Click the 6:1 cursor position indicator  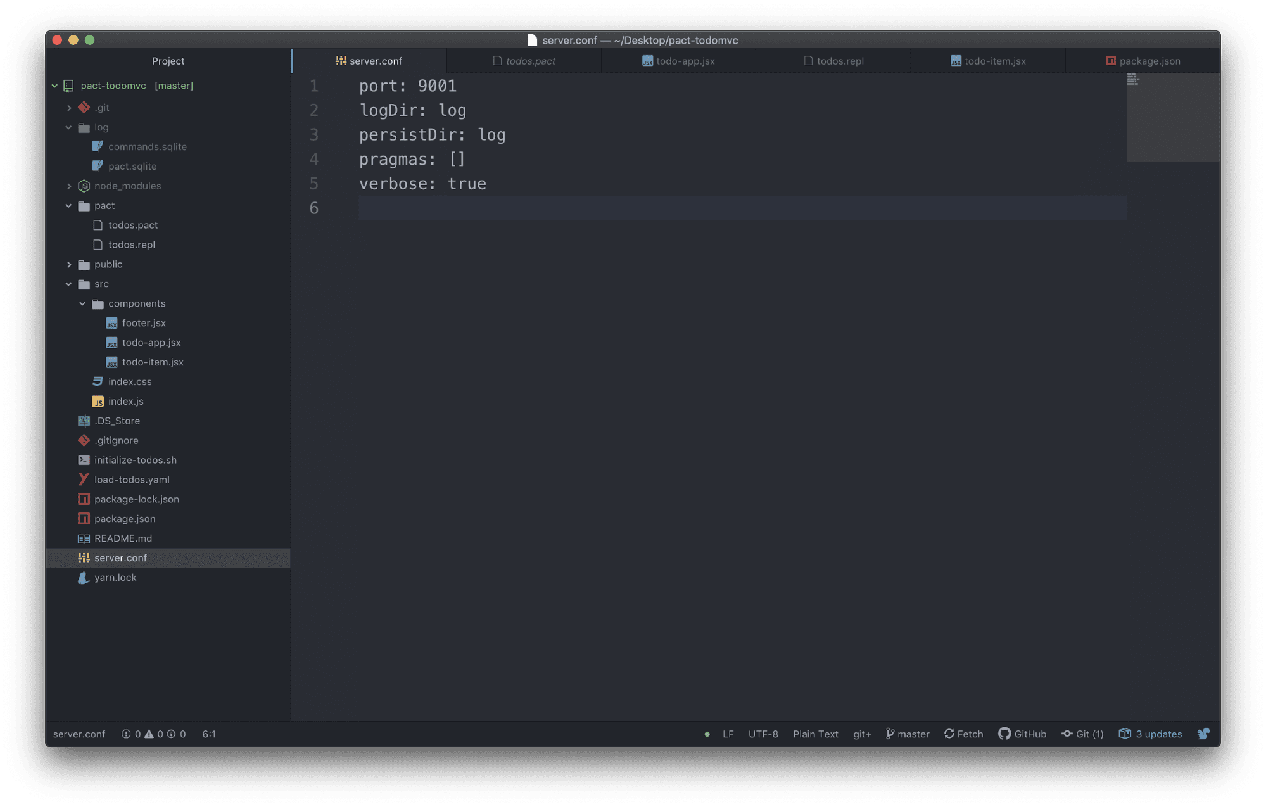(209, 734)
